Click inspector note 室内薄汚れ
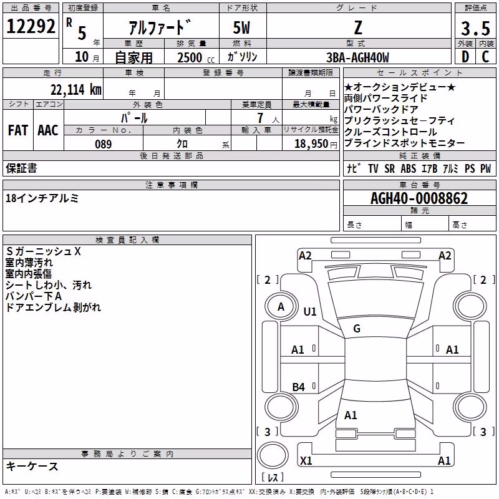Viewport: 499px width, 499px height. coord(29,262)
